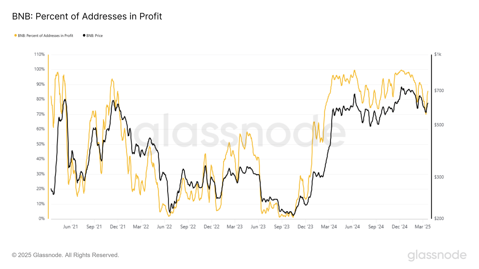Click the Mar '25 date label
The image size is (479, 269).
pos(422,227)
